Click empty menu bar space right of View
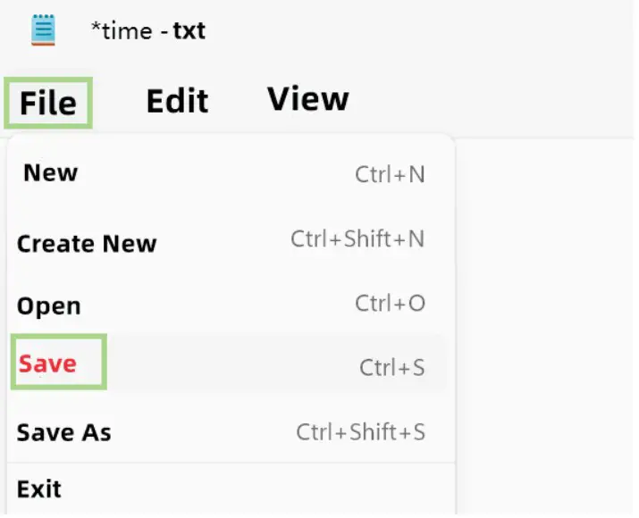Viewport: 639px width, 518px height. [492, 100]
